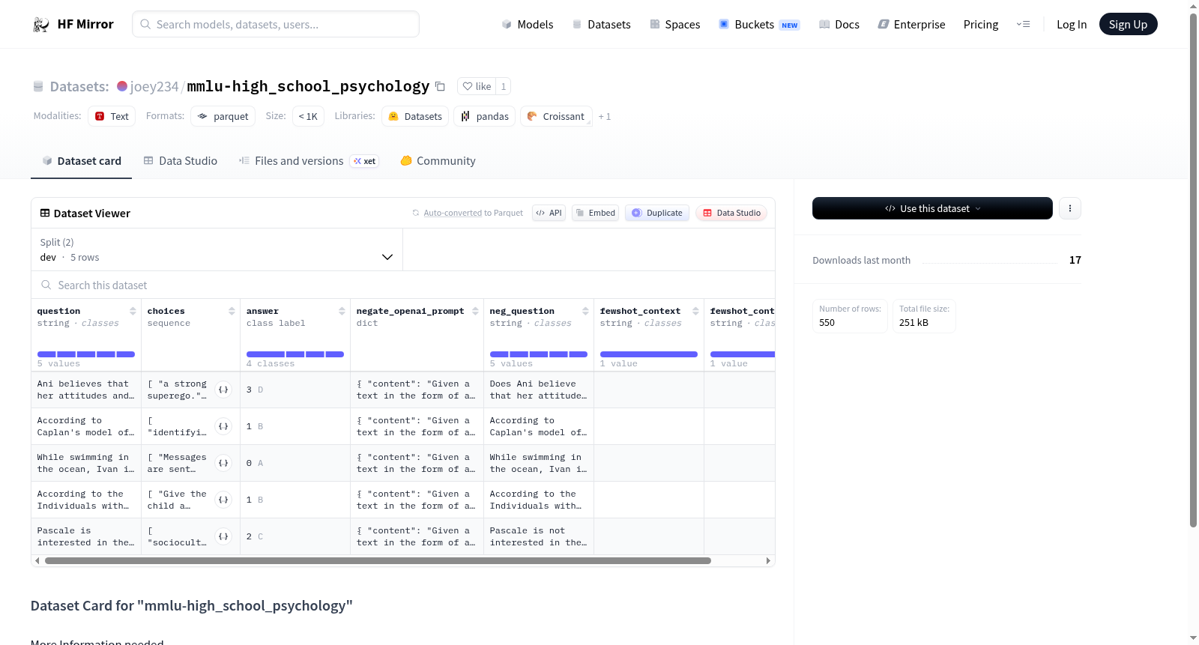The width and height of the screenshot is (1199, 645).
Task: Click the right arrow of horizontal scrollbar
Action: 768,560
